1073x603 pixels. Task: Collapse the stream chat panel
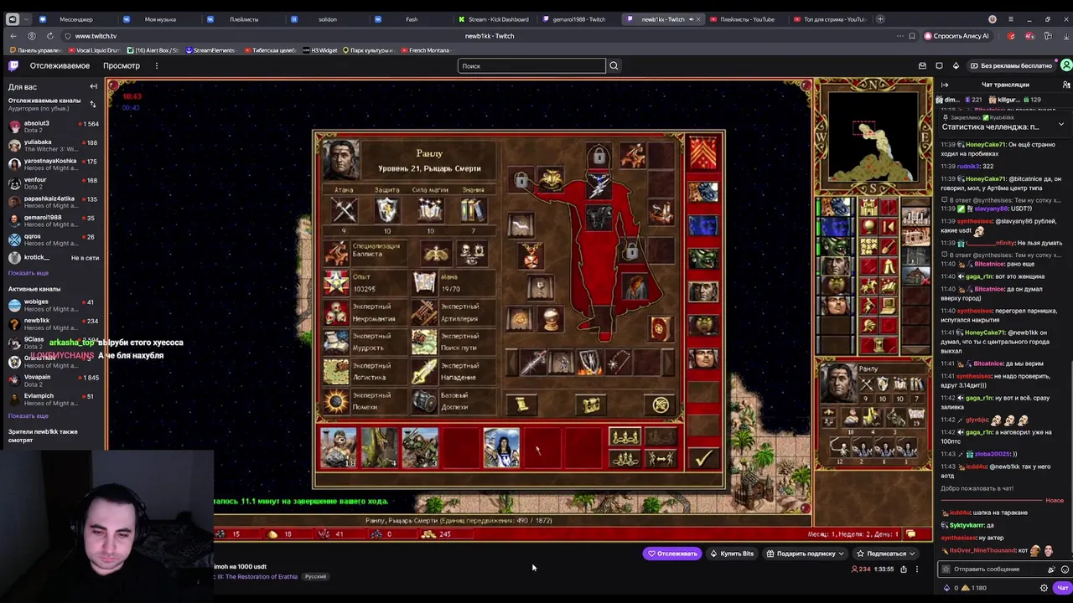[944, 85]
